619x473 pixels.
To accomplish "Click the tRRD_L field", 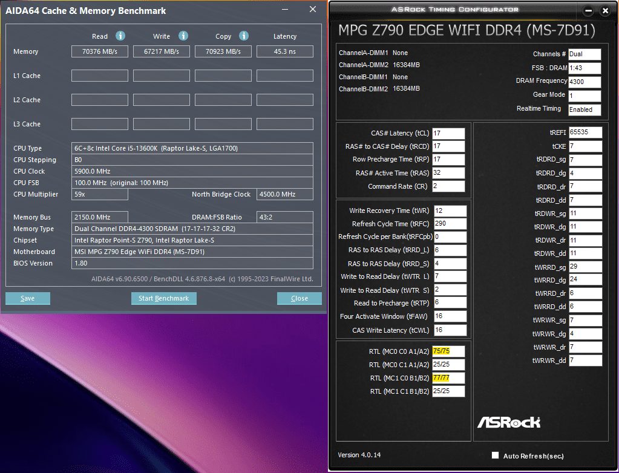I will tap(450, 250).
